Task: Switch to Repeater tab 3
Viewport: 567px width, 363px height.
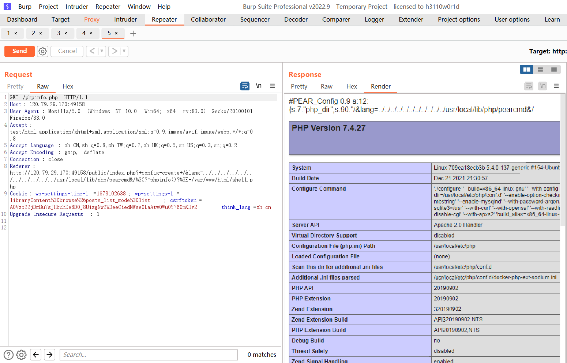Action: click(59, 33)
